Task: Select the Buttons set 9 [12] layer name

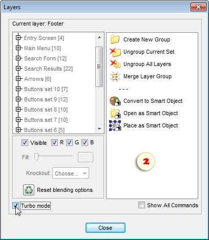Action: 46,99
